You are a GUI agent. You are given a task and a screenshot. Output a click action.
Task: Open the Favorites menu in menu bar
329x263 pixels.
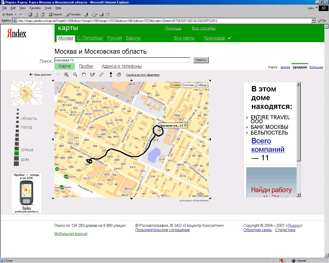point(35,8)
